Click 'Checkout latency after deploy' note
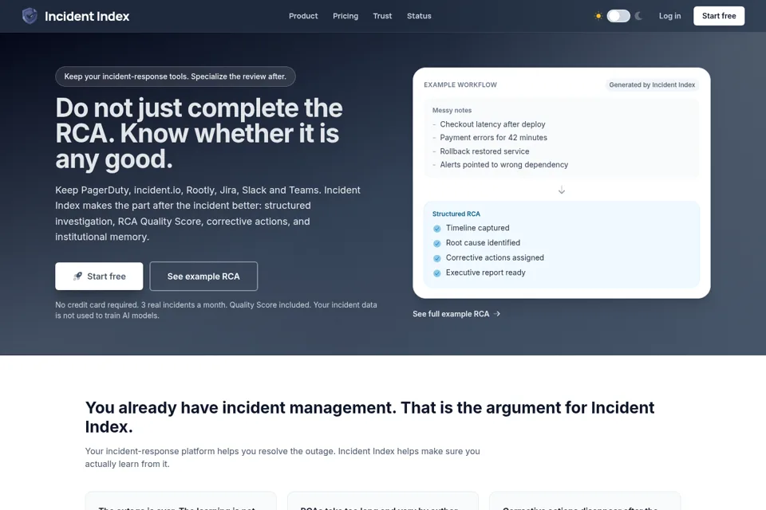This screenshot has width=766, height=510. click(492, 124)
